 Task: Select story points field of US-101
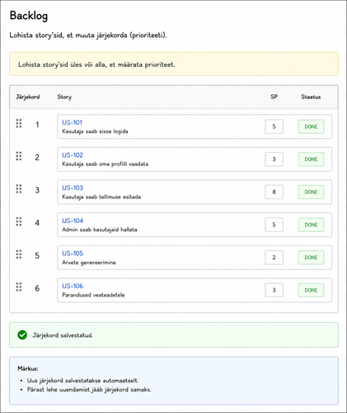(274, 126)
